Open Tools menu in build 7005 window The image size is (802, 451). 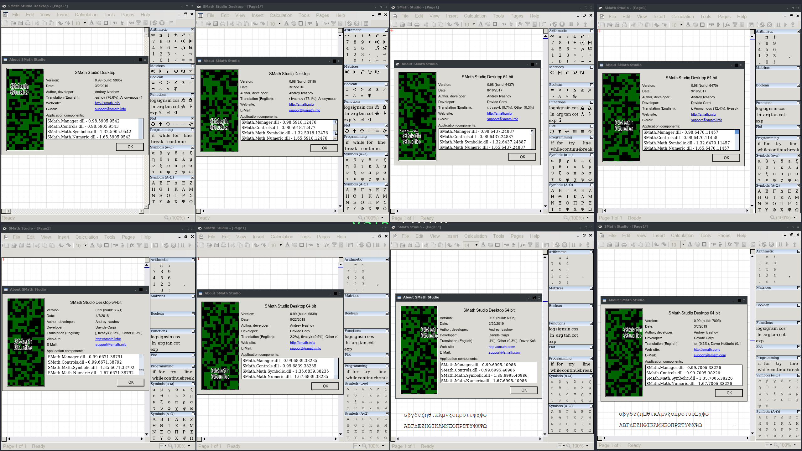pyautogui.click(x=705, y=236)
